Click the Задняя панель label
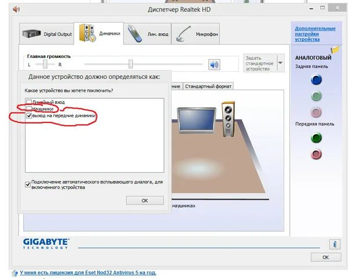The width and height of the screenshot is (348, 279). 311,66
